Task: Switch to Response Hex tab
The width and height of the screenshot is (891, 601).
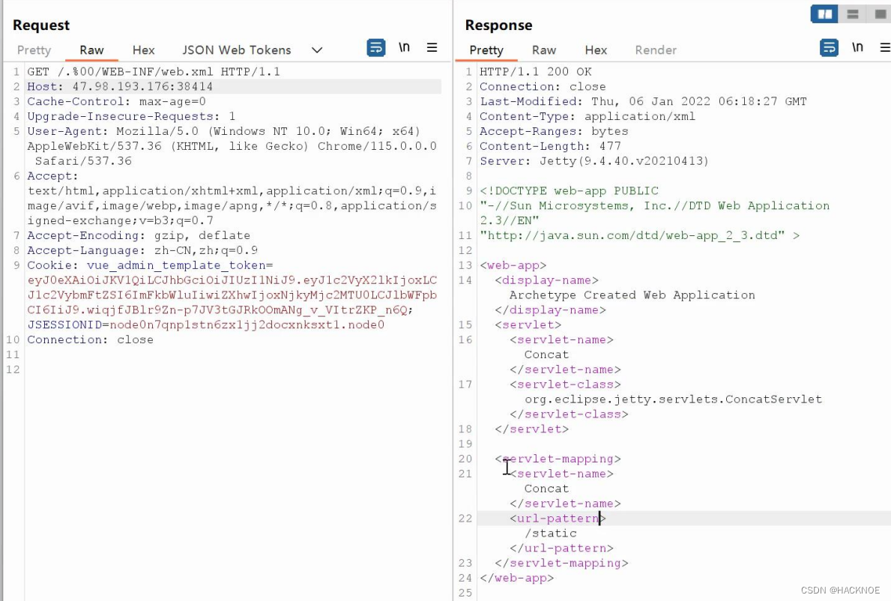Action: click(x=596, y=50)
